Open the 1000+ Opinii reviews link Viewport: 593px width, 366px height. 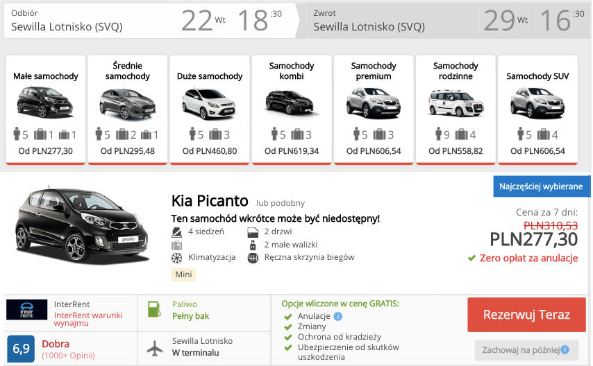68,356
